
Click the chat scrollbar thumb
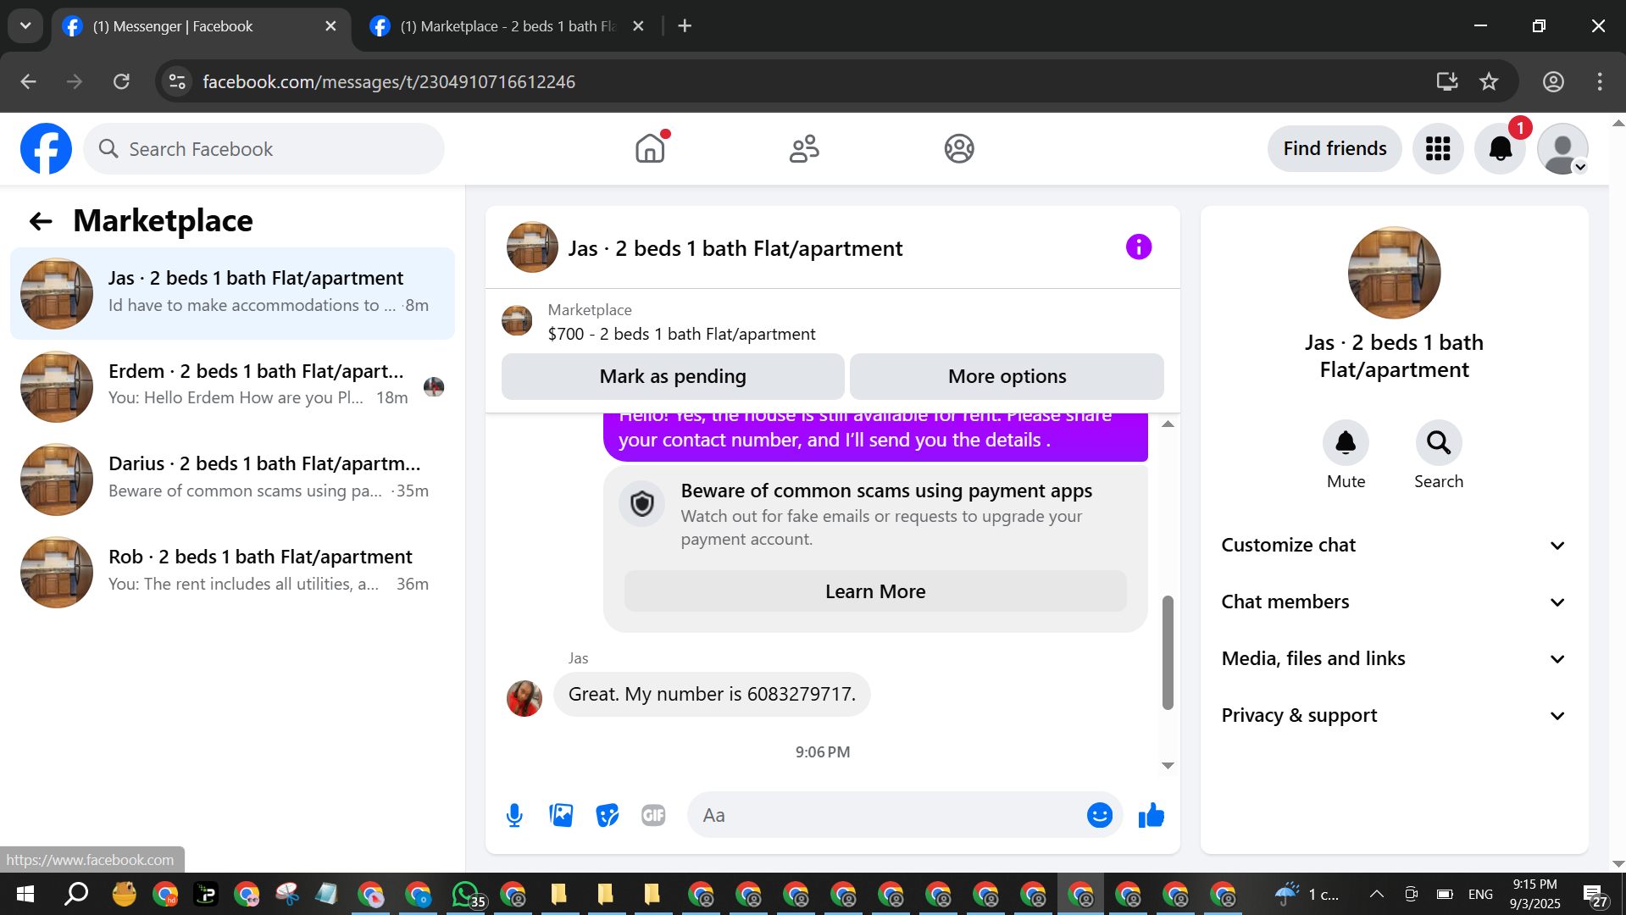point(1168,652)
